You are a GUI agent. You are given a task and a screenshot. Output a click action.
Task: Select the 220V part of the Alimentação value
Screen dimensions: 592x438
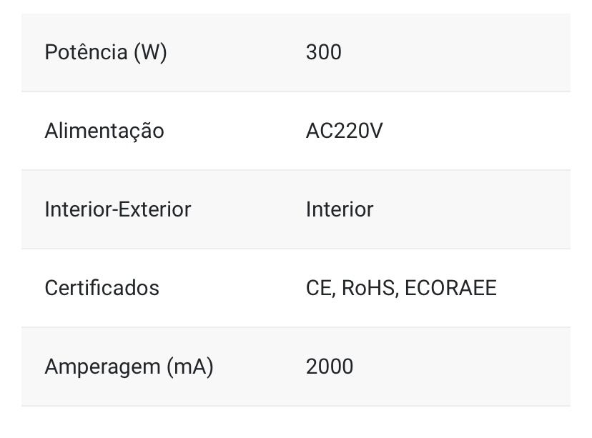click(357, 131)
